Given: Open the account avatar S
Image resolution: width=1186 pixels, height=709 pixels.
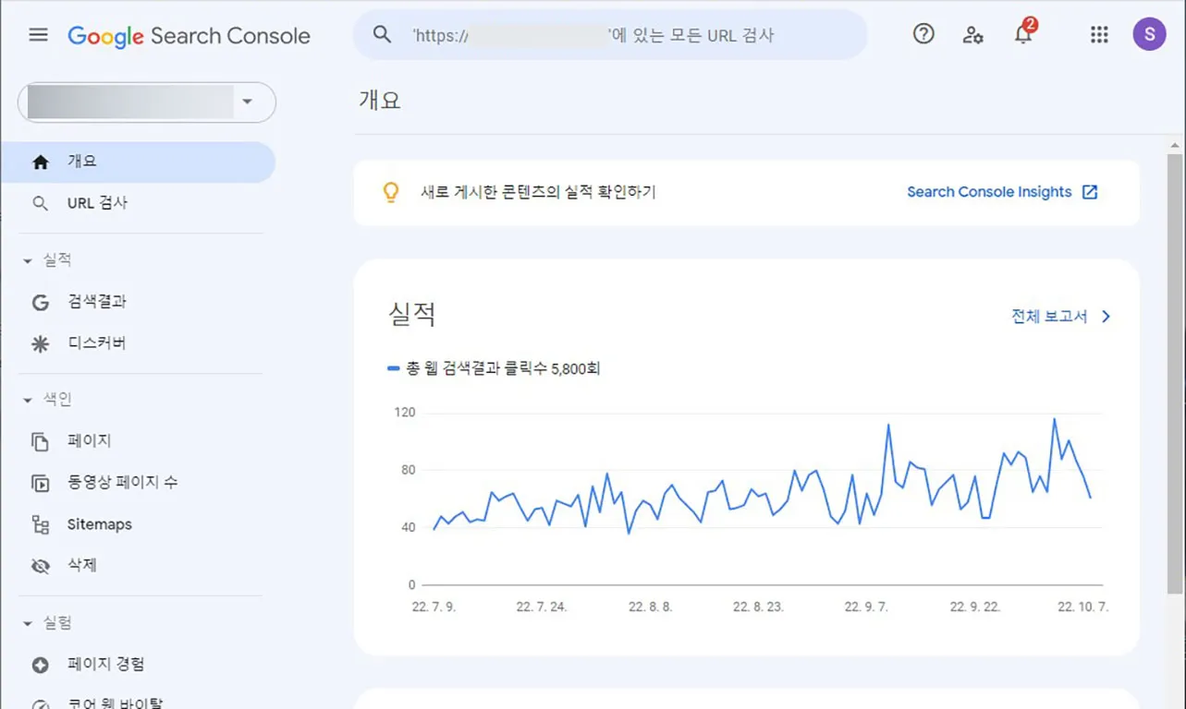Looking at the screenshot, I should coord(1149,35).
